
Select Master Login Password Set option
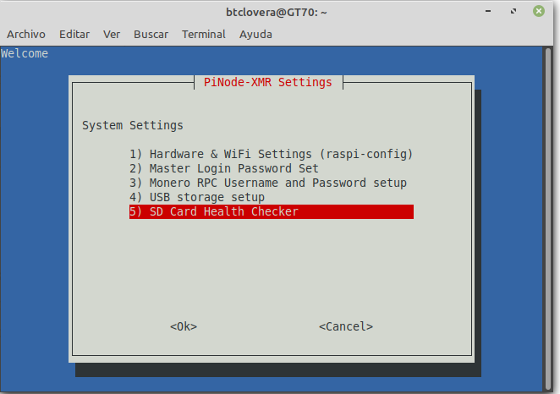[224, 168]
